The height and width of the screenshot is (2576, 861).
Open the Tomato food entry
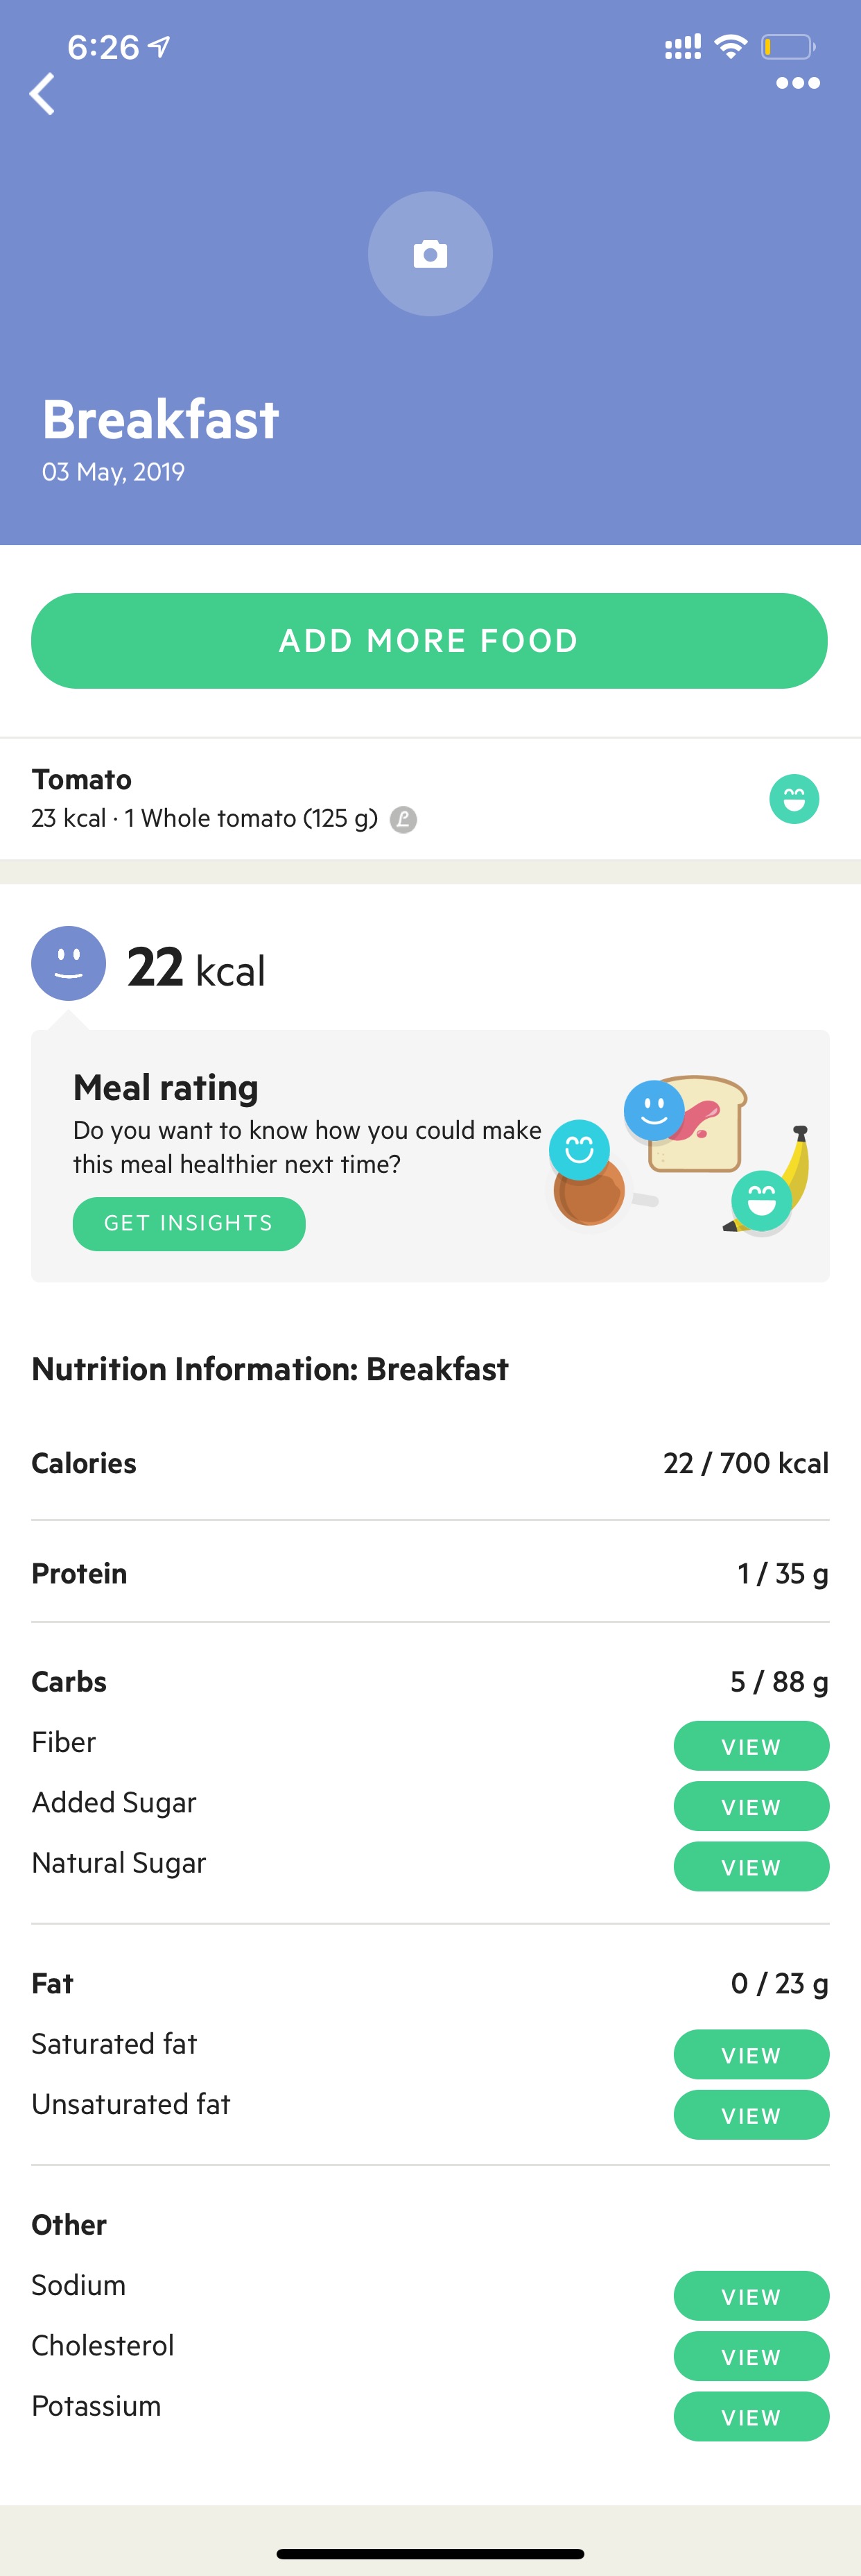tap(430, 799)
